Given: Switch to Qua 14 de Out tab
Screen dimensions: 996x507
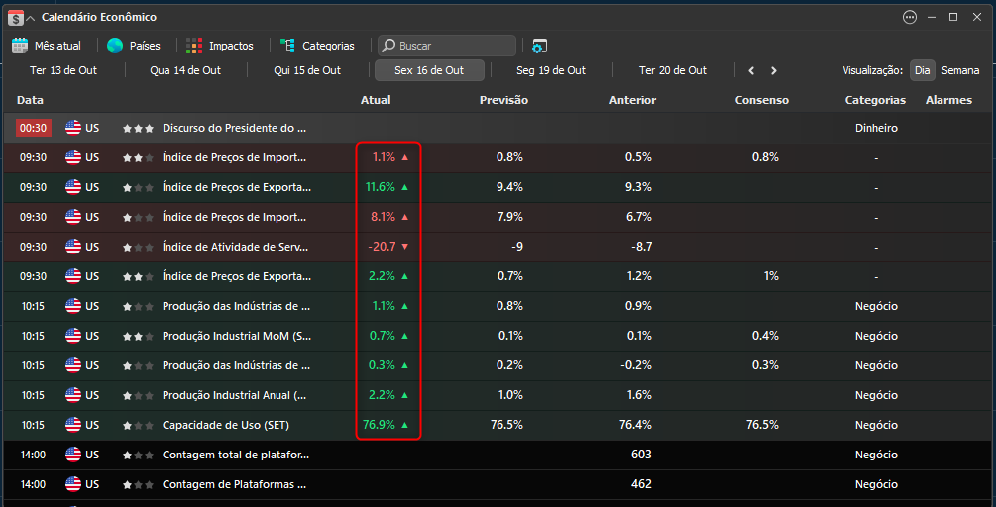Looking at the screenshot, I should [185, 70].
